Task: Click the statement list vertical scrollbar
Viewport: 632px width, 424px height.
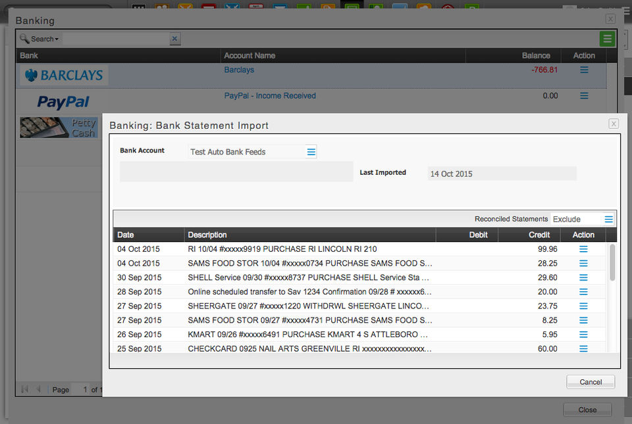Action: click(x=612, y=262)
